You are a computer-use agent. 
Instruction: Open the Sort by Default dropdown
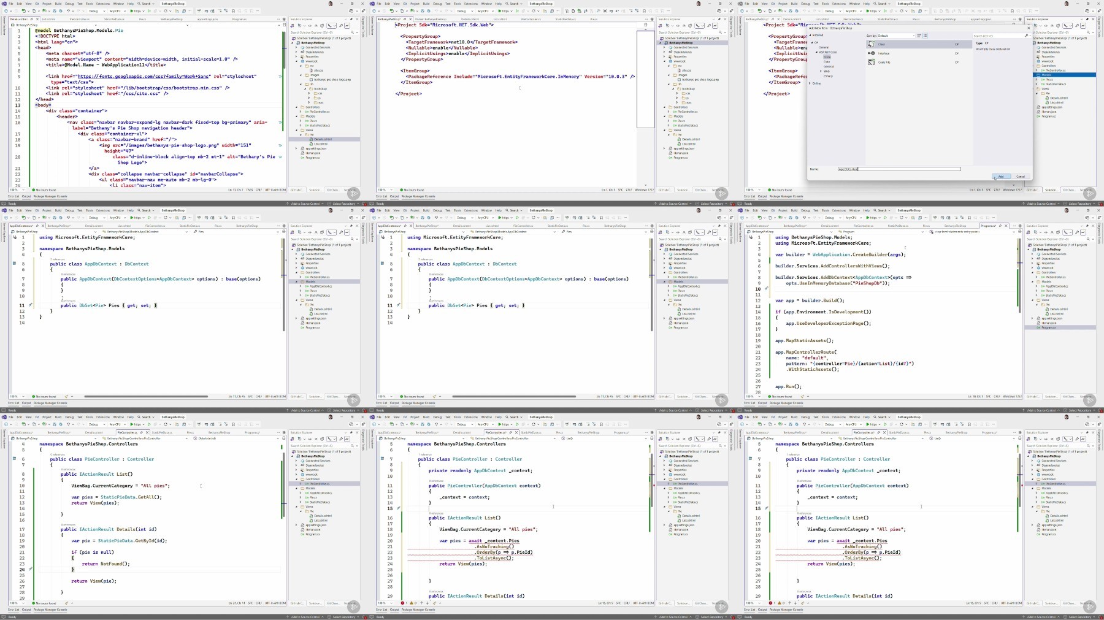(896, 36)
